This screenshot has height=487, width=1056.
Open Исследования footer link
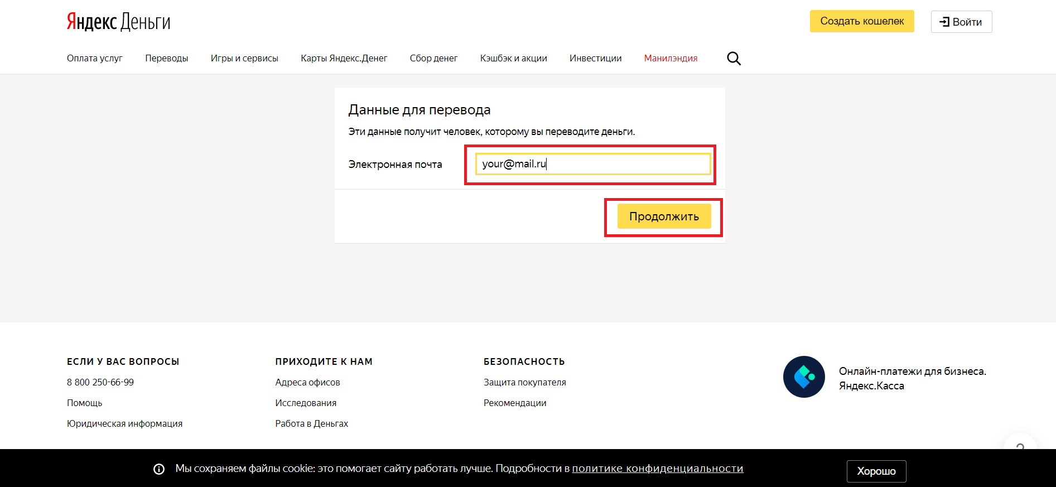pos(306,403)
